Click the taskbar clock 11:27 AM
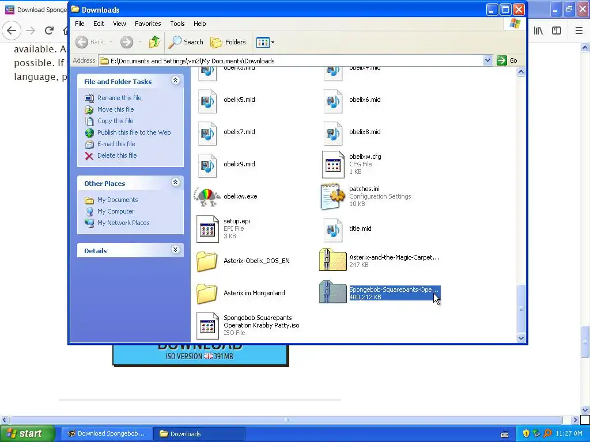Viewport: 590px width, 442px height. pyautogui.click(x=569, y=433)
